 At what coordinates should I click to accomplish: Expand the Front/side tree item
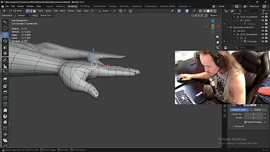[241, 41]
